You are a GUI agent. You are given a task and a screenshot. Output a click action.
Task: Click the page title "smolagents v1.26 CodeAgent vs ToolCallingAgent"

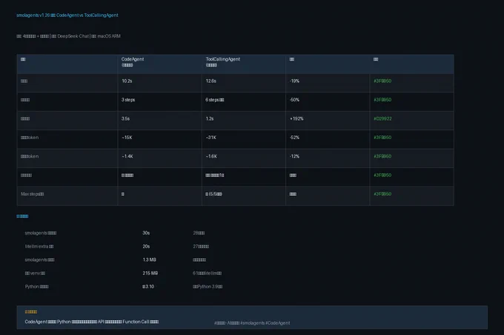tap(67, 15)
